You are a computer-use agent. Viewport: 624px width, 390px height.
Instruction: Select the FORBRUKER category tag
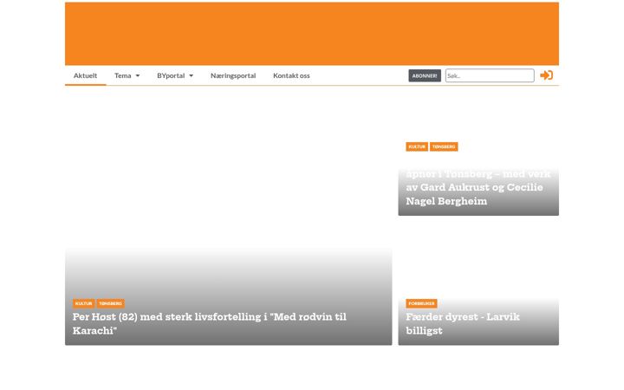click(x=421, y=303)
